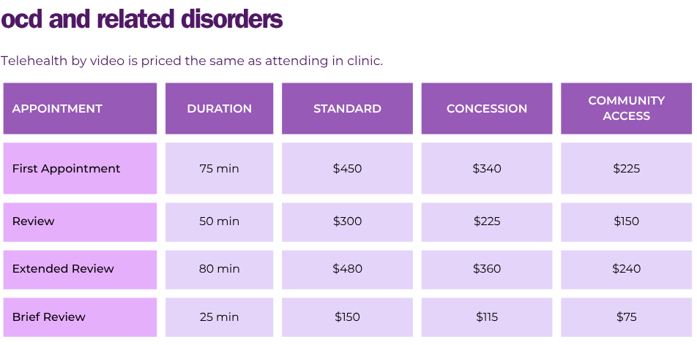Click the $75 community access price
The height and width of the screenshot is (345, 697).
point(626,317)
